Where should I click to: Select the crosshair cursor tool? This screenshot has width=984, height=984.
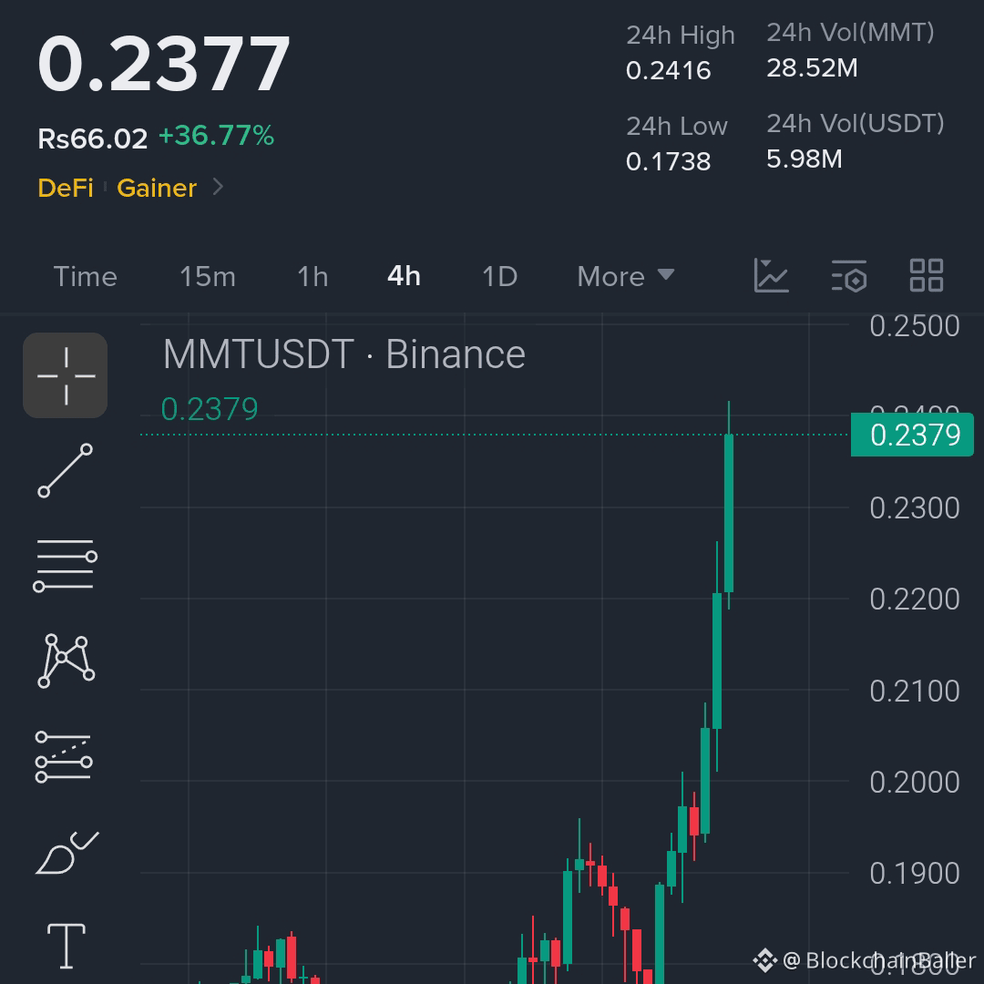click(x=66, y=375)
